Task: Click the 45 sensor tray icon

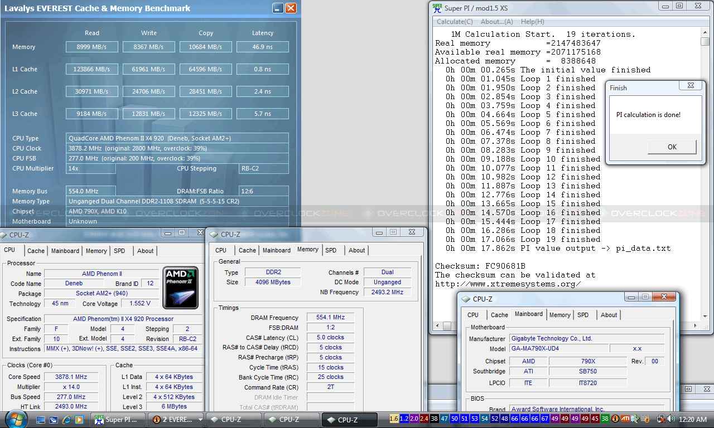Action: (595, 419)
